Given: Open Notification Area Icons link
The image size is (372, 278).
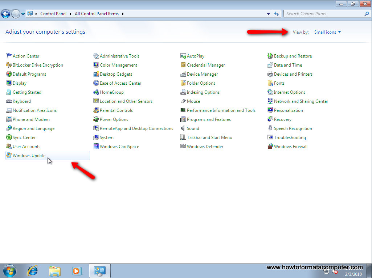Looking at the screenshot, I should 34,110.
